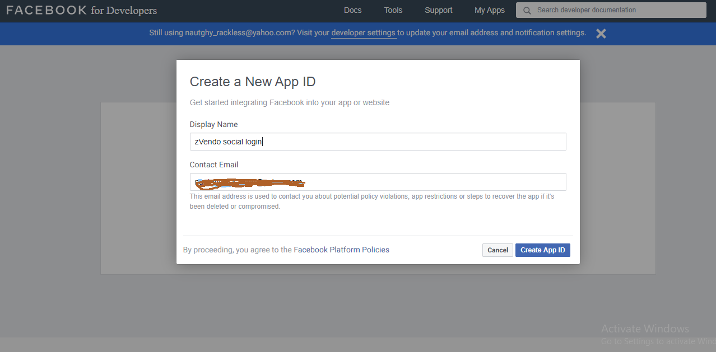Click the 'Get started integrating Facebook' subtitle
The image size is (716, 352).
tap(290, 102)
